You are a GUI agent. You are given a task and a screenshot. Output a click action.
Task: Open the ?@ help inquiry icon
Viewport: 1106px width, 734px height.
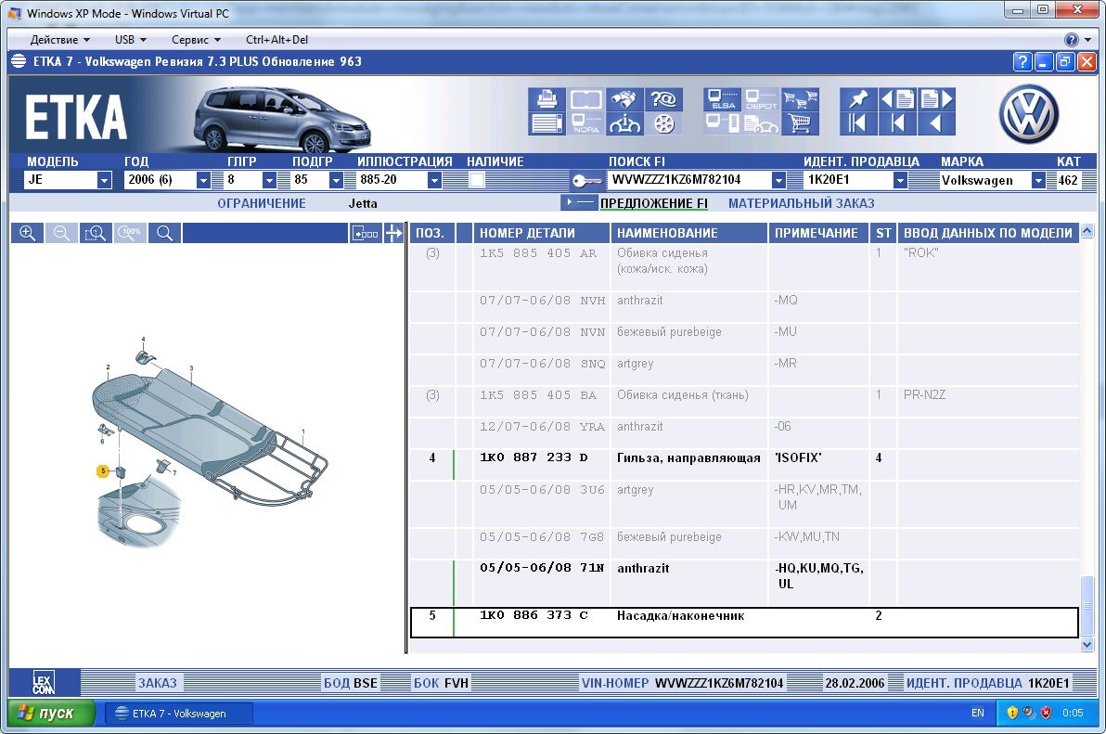pos(662,99)
